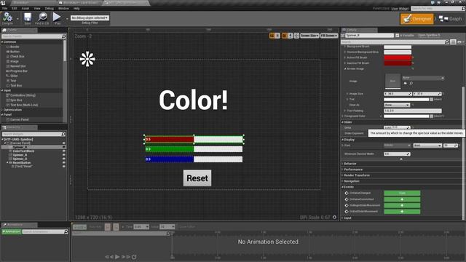The width and height of the screenshot is (466, 262).
Task: Click Inactive Fill Brush dark red swatch
Action: [x=398, y=63]
